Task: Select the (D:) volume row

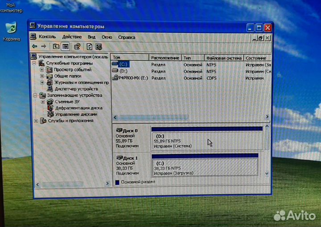Action: tap(191, 71)
